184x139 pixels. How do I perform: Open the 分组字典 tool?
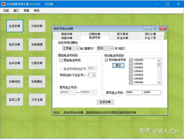tap(37, 26)
